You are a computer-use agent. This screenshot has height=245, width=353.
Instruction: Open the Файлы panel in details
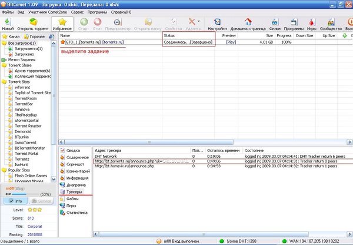click(x=72, y=199)
